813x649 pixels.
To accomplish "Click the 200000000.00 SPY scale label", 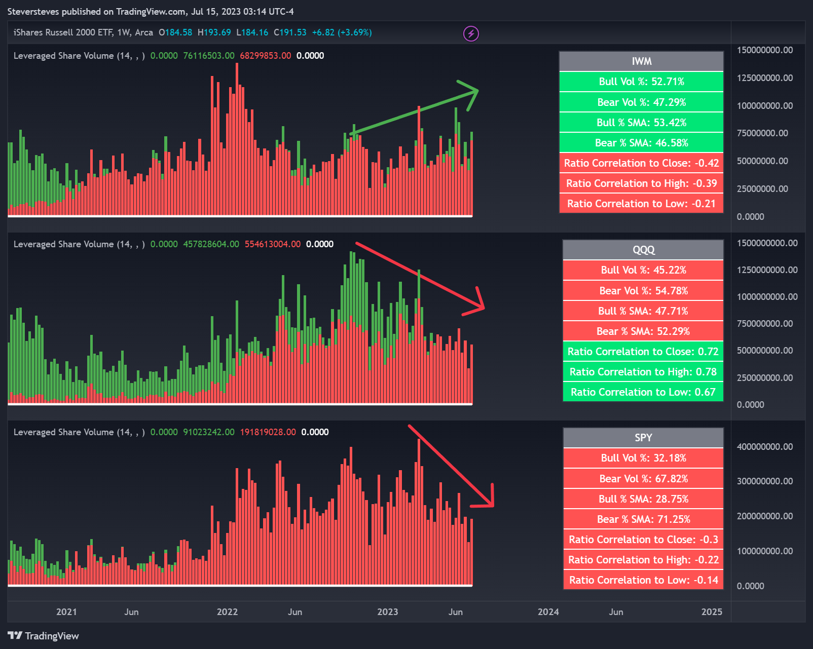I will pyautogui.click(x=765, y=516).
